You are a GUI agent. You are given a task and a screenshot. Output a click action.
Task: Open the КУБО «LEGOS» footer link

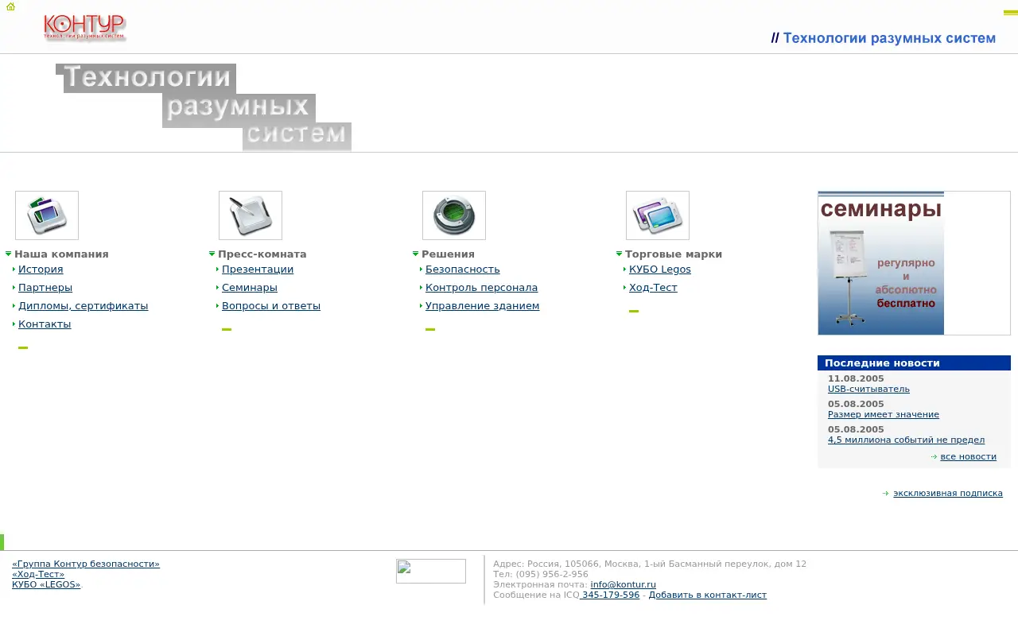pyautogui.click(x=46, y=585)
